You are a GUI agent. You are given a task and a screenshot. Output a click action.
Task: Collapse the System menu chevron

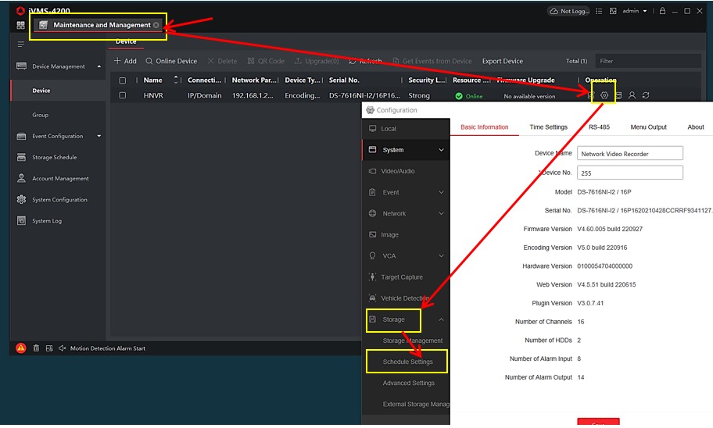(441, 150)
